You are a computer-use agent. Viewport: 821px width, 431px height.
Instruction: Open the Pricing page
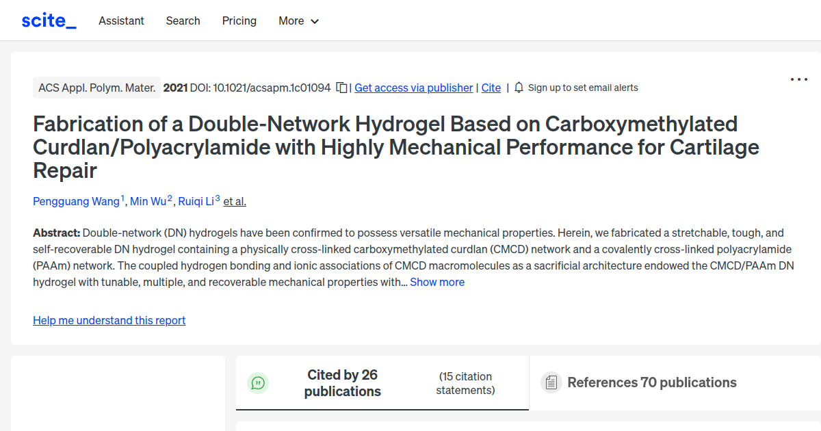(239, 21)
